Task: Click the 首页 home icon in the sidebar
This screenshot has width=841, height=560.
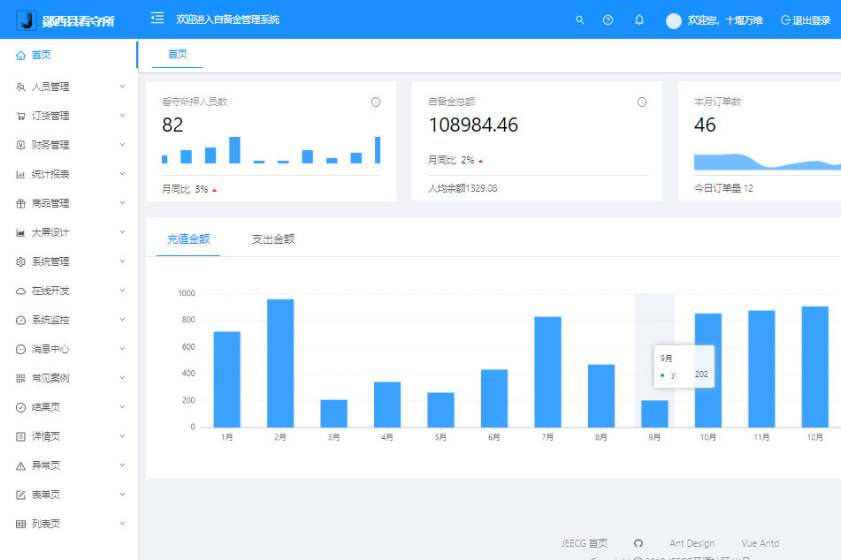Action: 20,55
